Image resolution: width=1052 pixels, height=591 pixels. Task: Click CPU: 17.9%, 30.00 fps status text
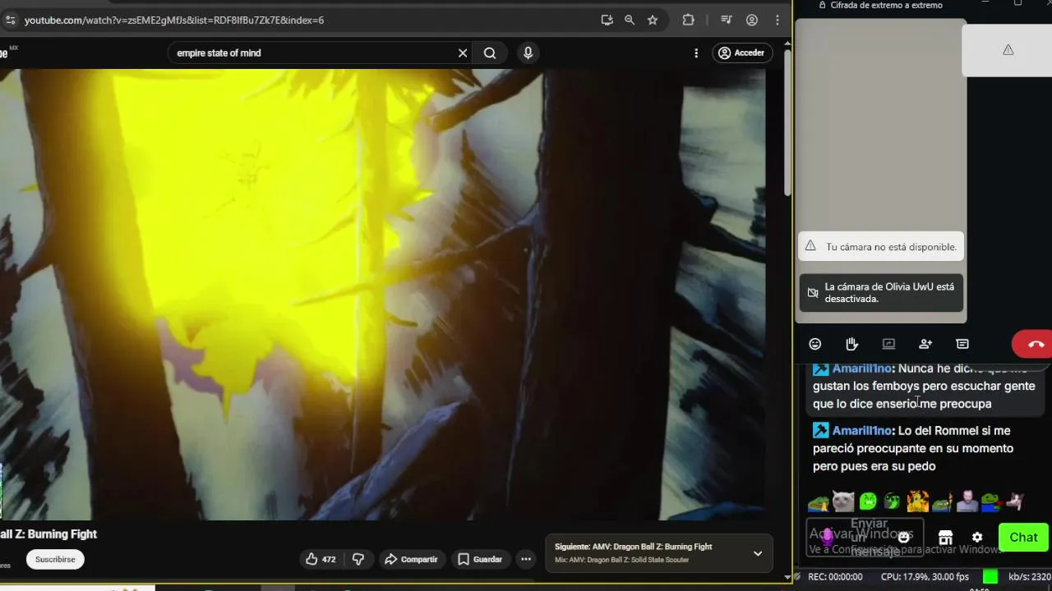pyautogui.click(x=925, y=577)
